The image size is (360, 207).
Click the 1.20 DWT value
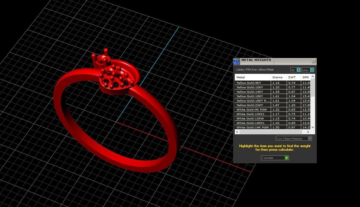point(292,105)
